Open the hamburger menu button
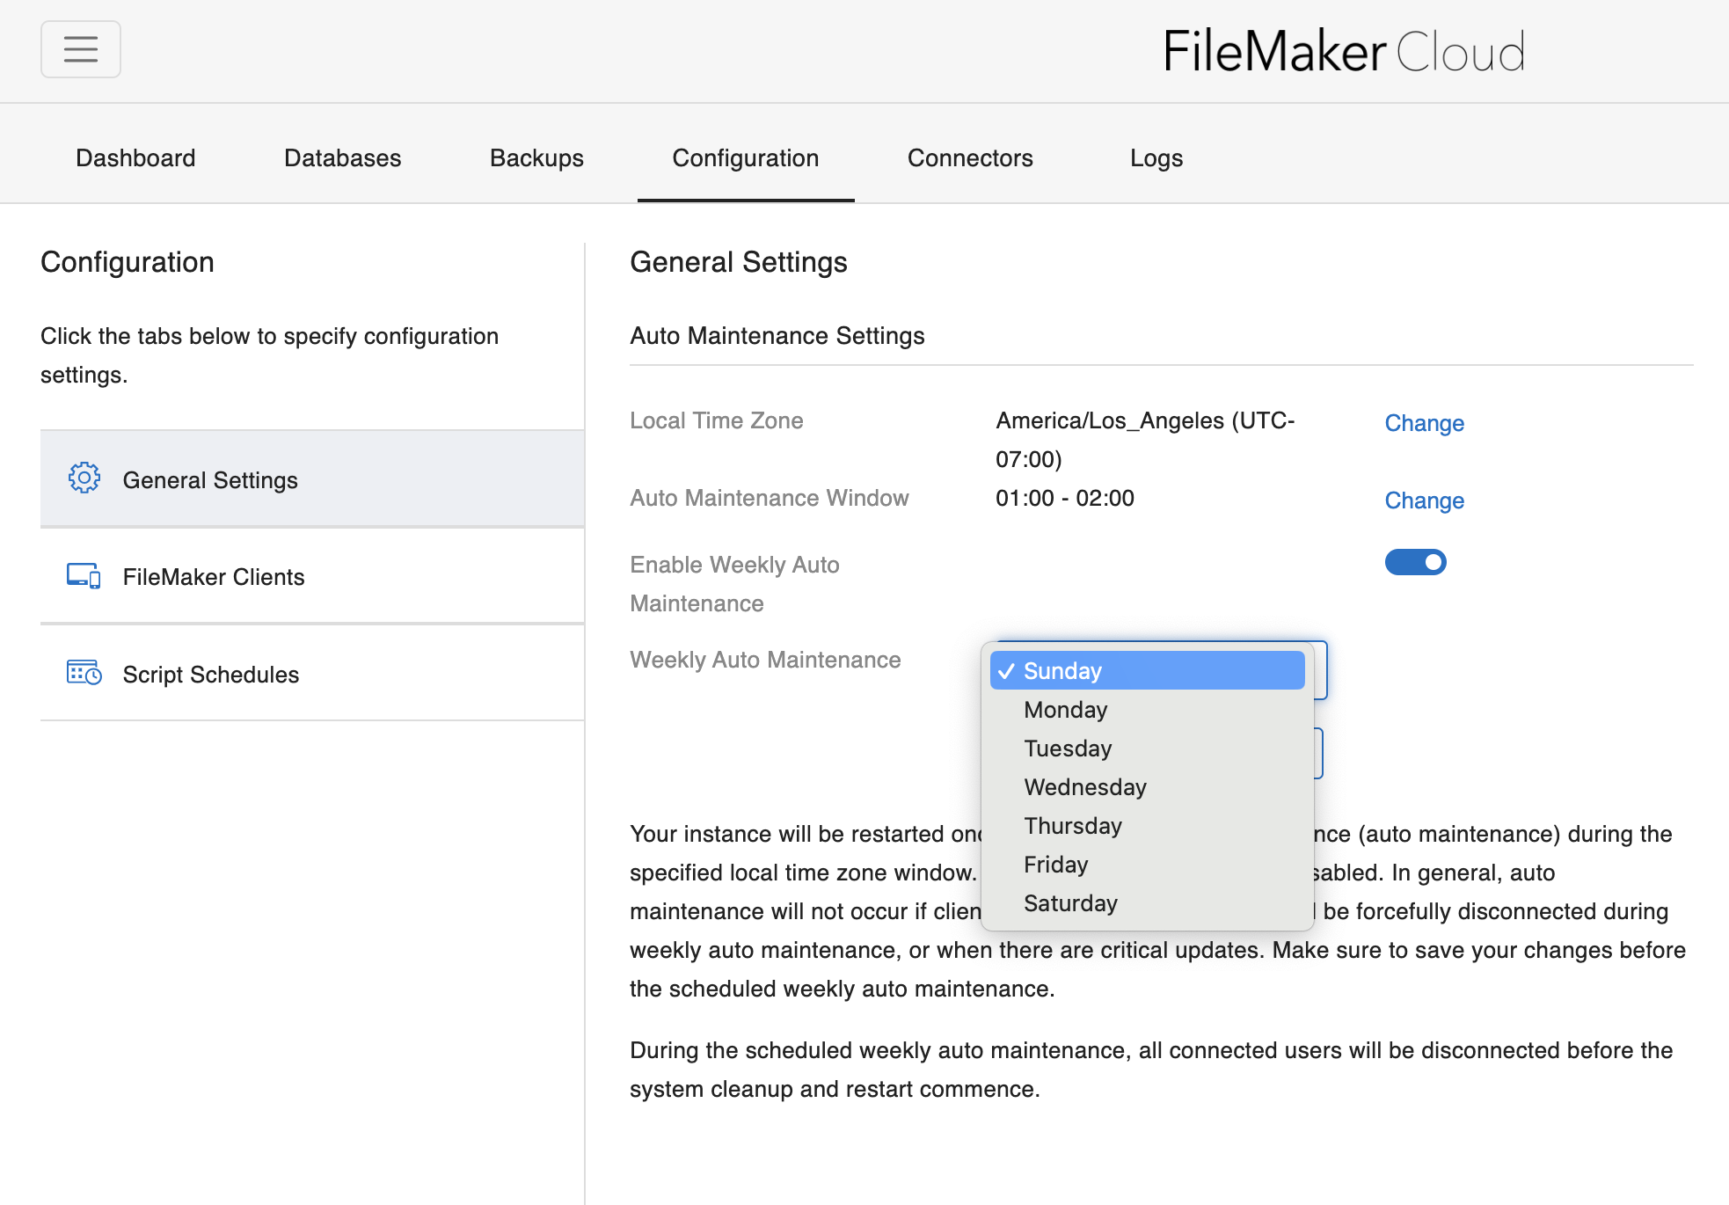The image size is (1729, 1205). [x=80, y=49]
